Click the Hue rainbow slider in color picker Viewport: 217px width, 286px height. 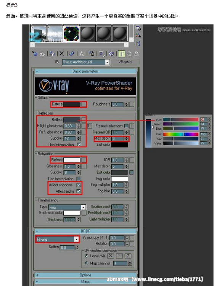point(181,134)
